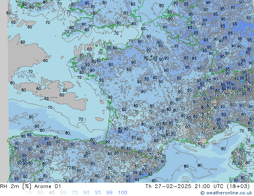
Task: Select legend value 95 in the color scale
Action: point(98,193)
